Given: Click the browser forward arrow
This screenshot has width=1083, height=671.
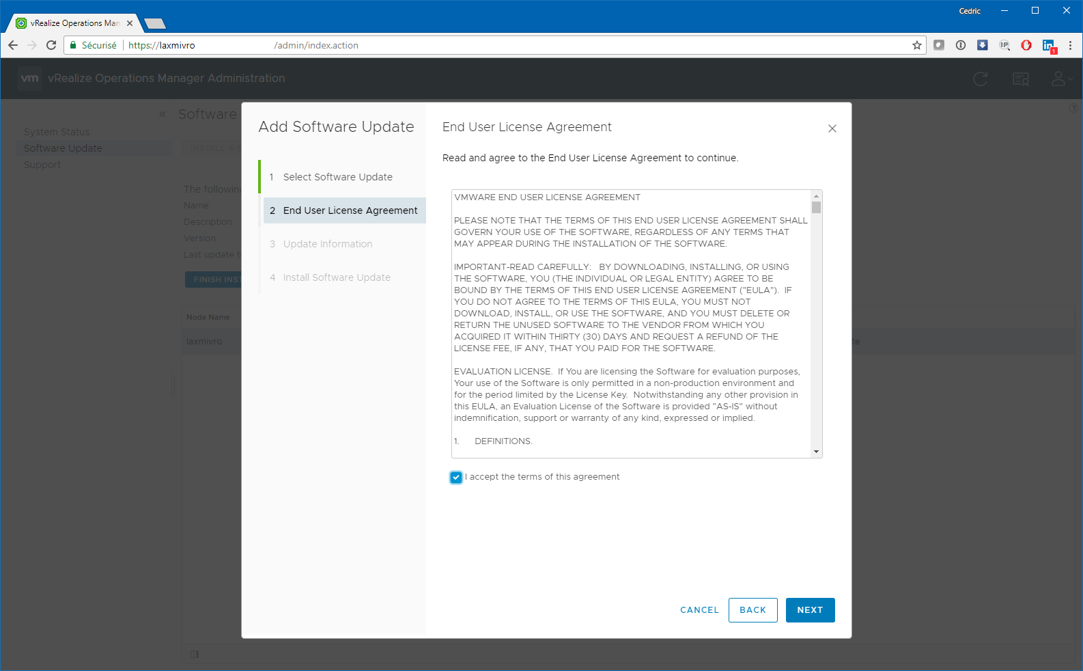Looking at the screenshot, I should coord(32,45).
